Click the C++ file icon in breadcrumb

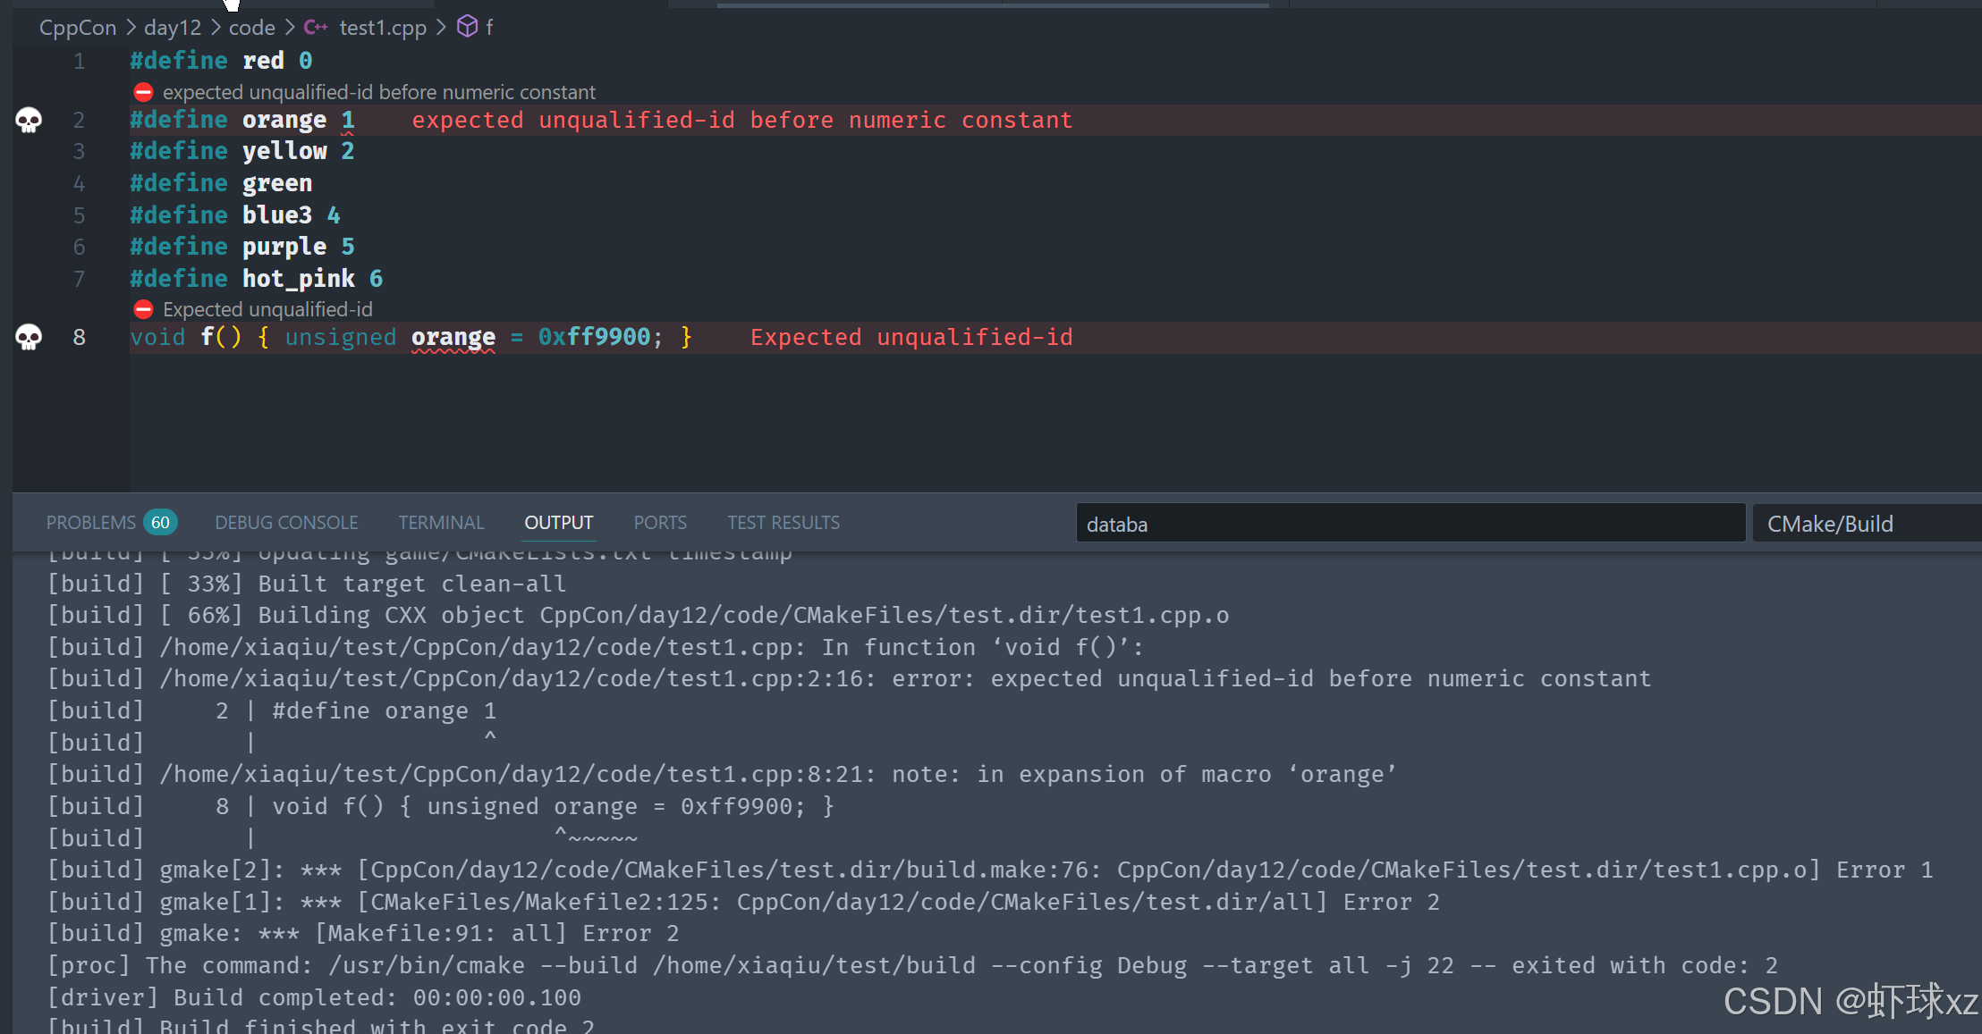(315, 28)
